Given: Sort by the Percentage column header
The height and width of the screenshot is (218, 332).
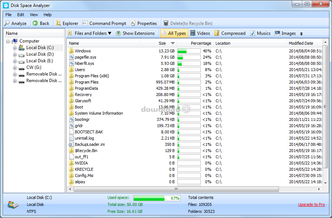Looking at the screenshot, I should 195,43.
